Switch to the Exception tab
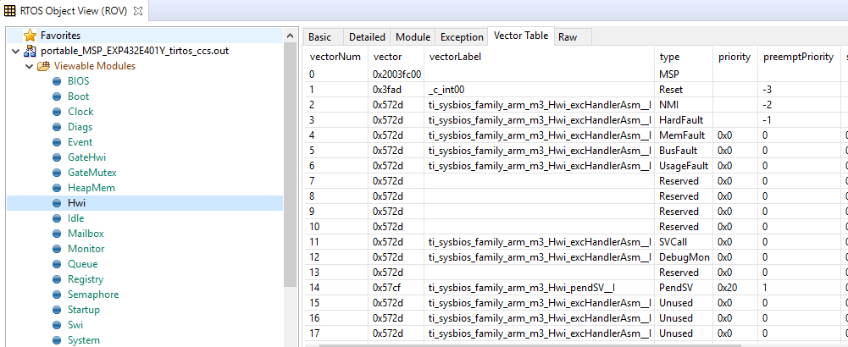Screen dimensions: 848x347 point(461,37)
